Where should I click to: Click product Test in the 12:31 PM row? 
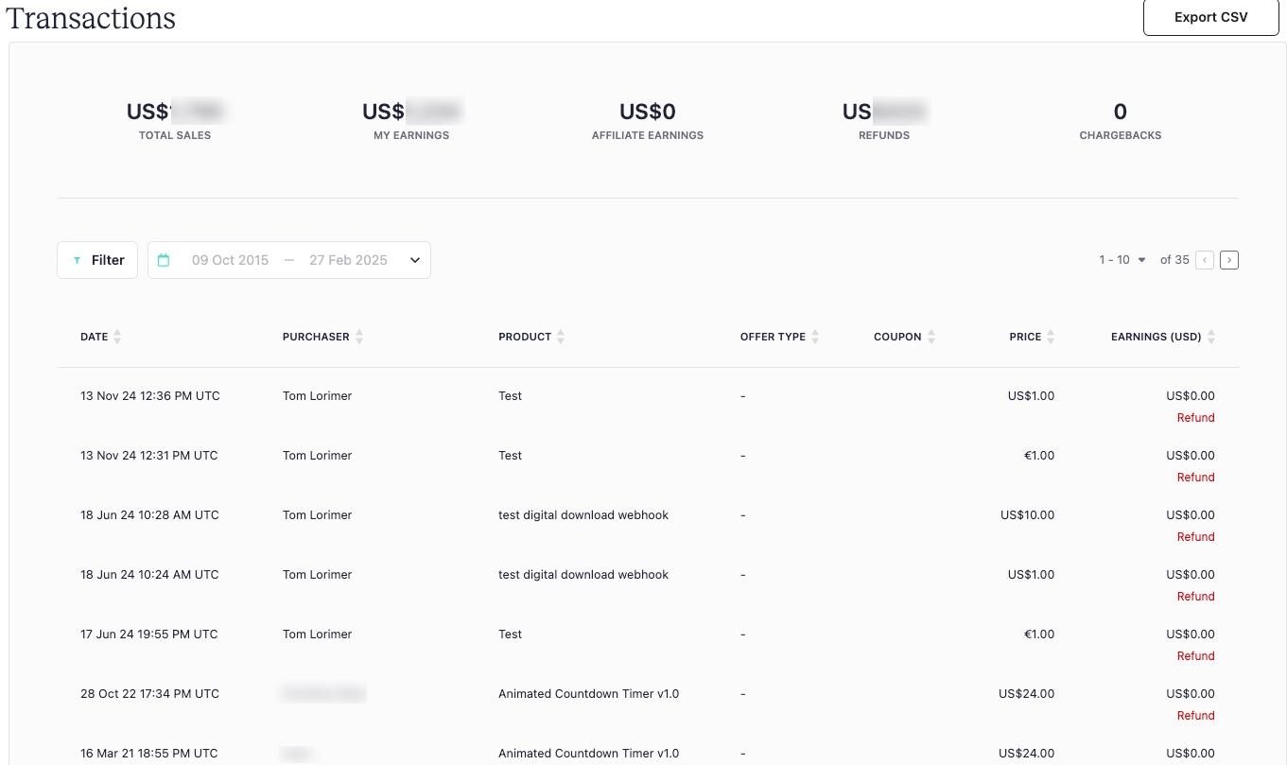[510, 456]
